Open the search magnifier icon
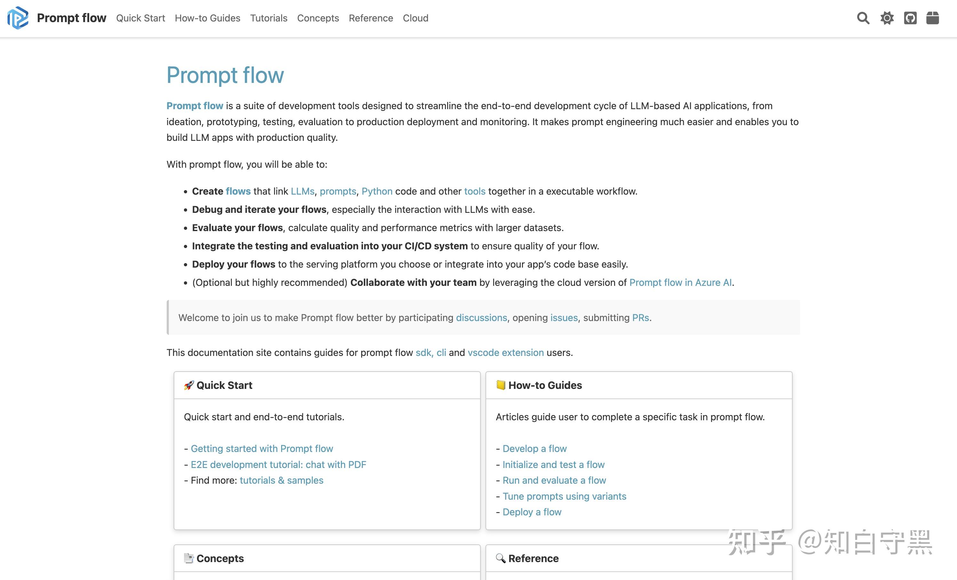Screen dimensions: 957x580 [x=863, y=18]
